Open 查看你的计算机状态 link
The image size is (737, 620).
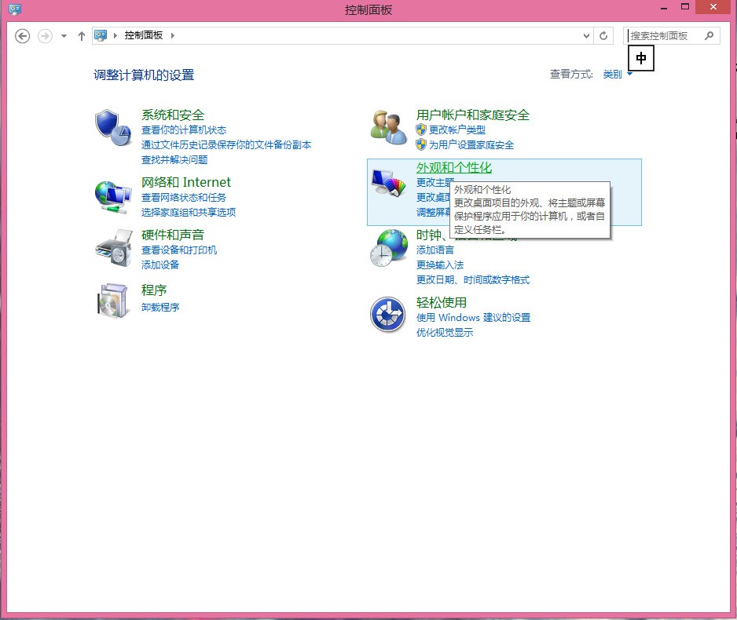(x=183, y=130)
